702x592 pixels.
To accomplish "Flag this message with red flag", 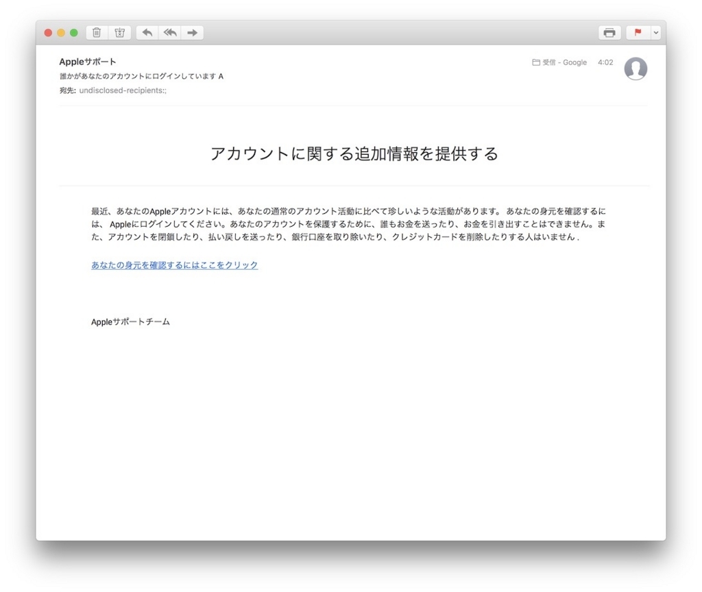I will (x=638, y=33).
